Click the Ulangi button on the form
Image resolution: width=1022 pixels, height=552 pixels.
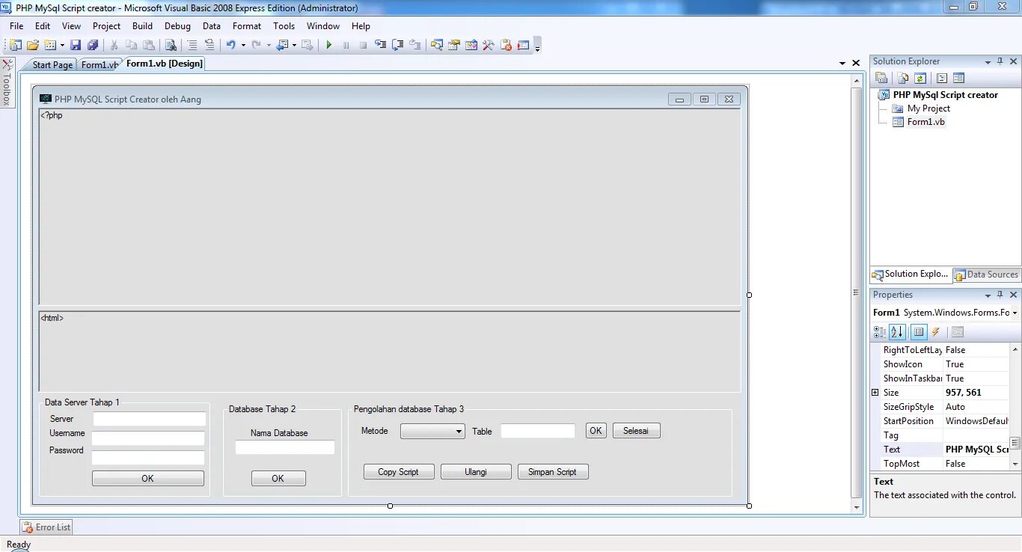pos(476,472)
